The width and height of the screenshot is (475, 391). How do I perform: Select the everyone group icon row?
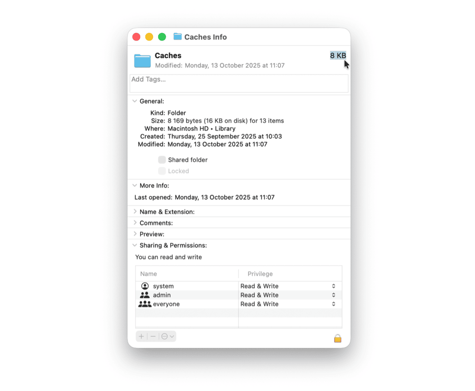[145, 304]
